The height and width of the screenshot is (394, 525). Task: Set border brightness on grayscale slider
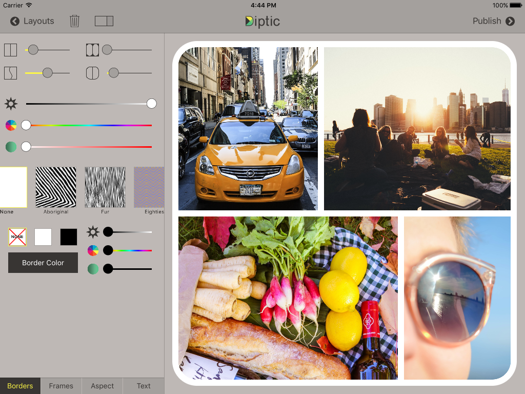point(91,104)
